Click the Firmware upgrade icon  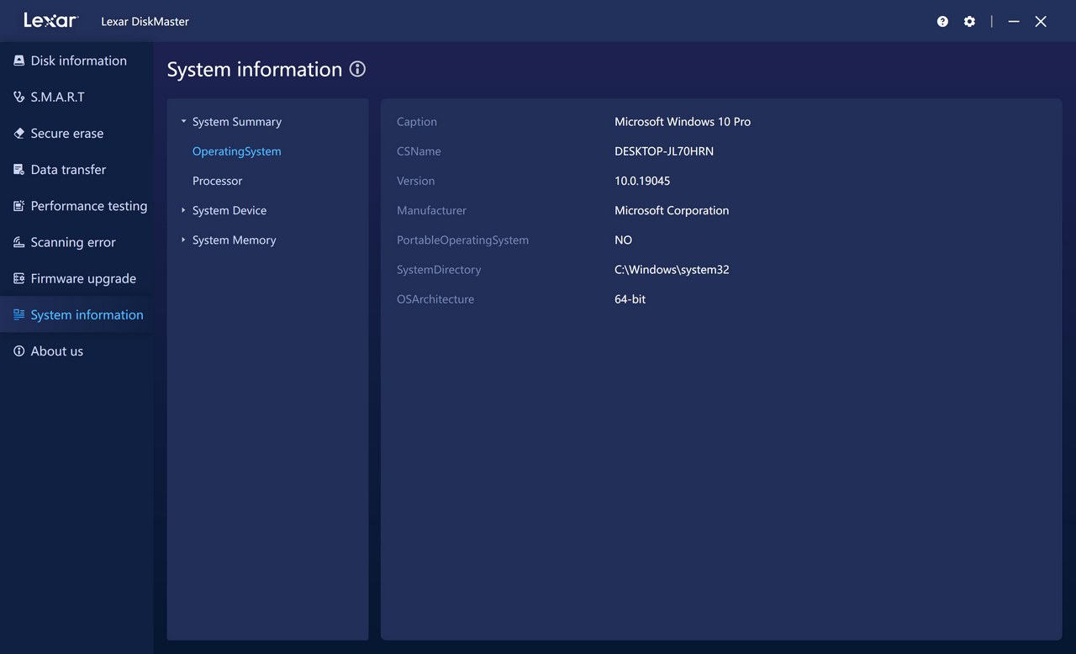[x=18, y=278]
